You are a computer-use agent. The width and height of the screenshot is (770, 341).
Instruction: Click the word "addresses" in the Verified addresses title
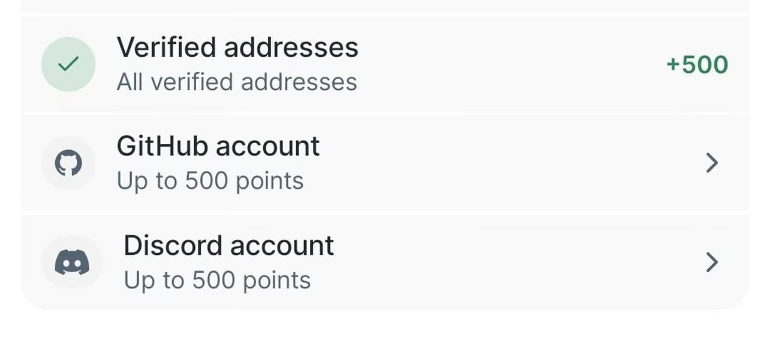pyautogui.click(x=291, y=47)
